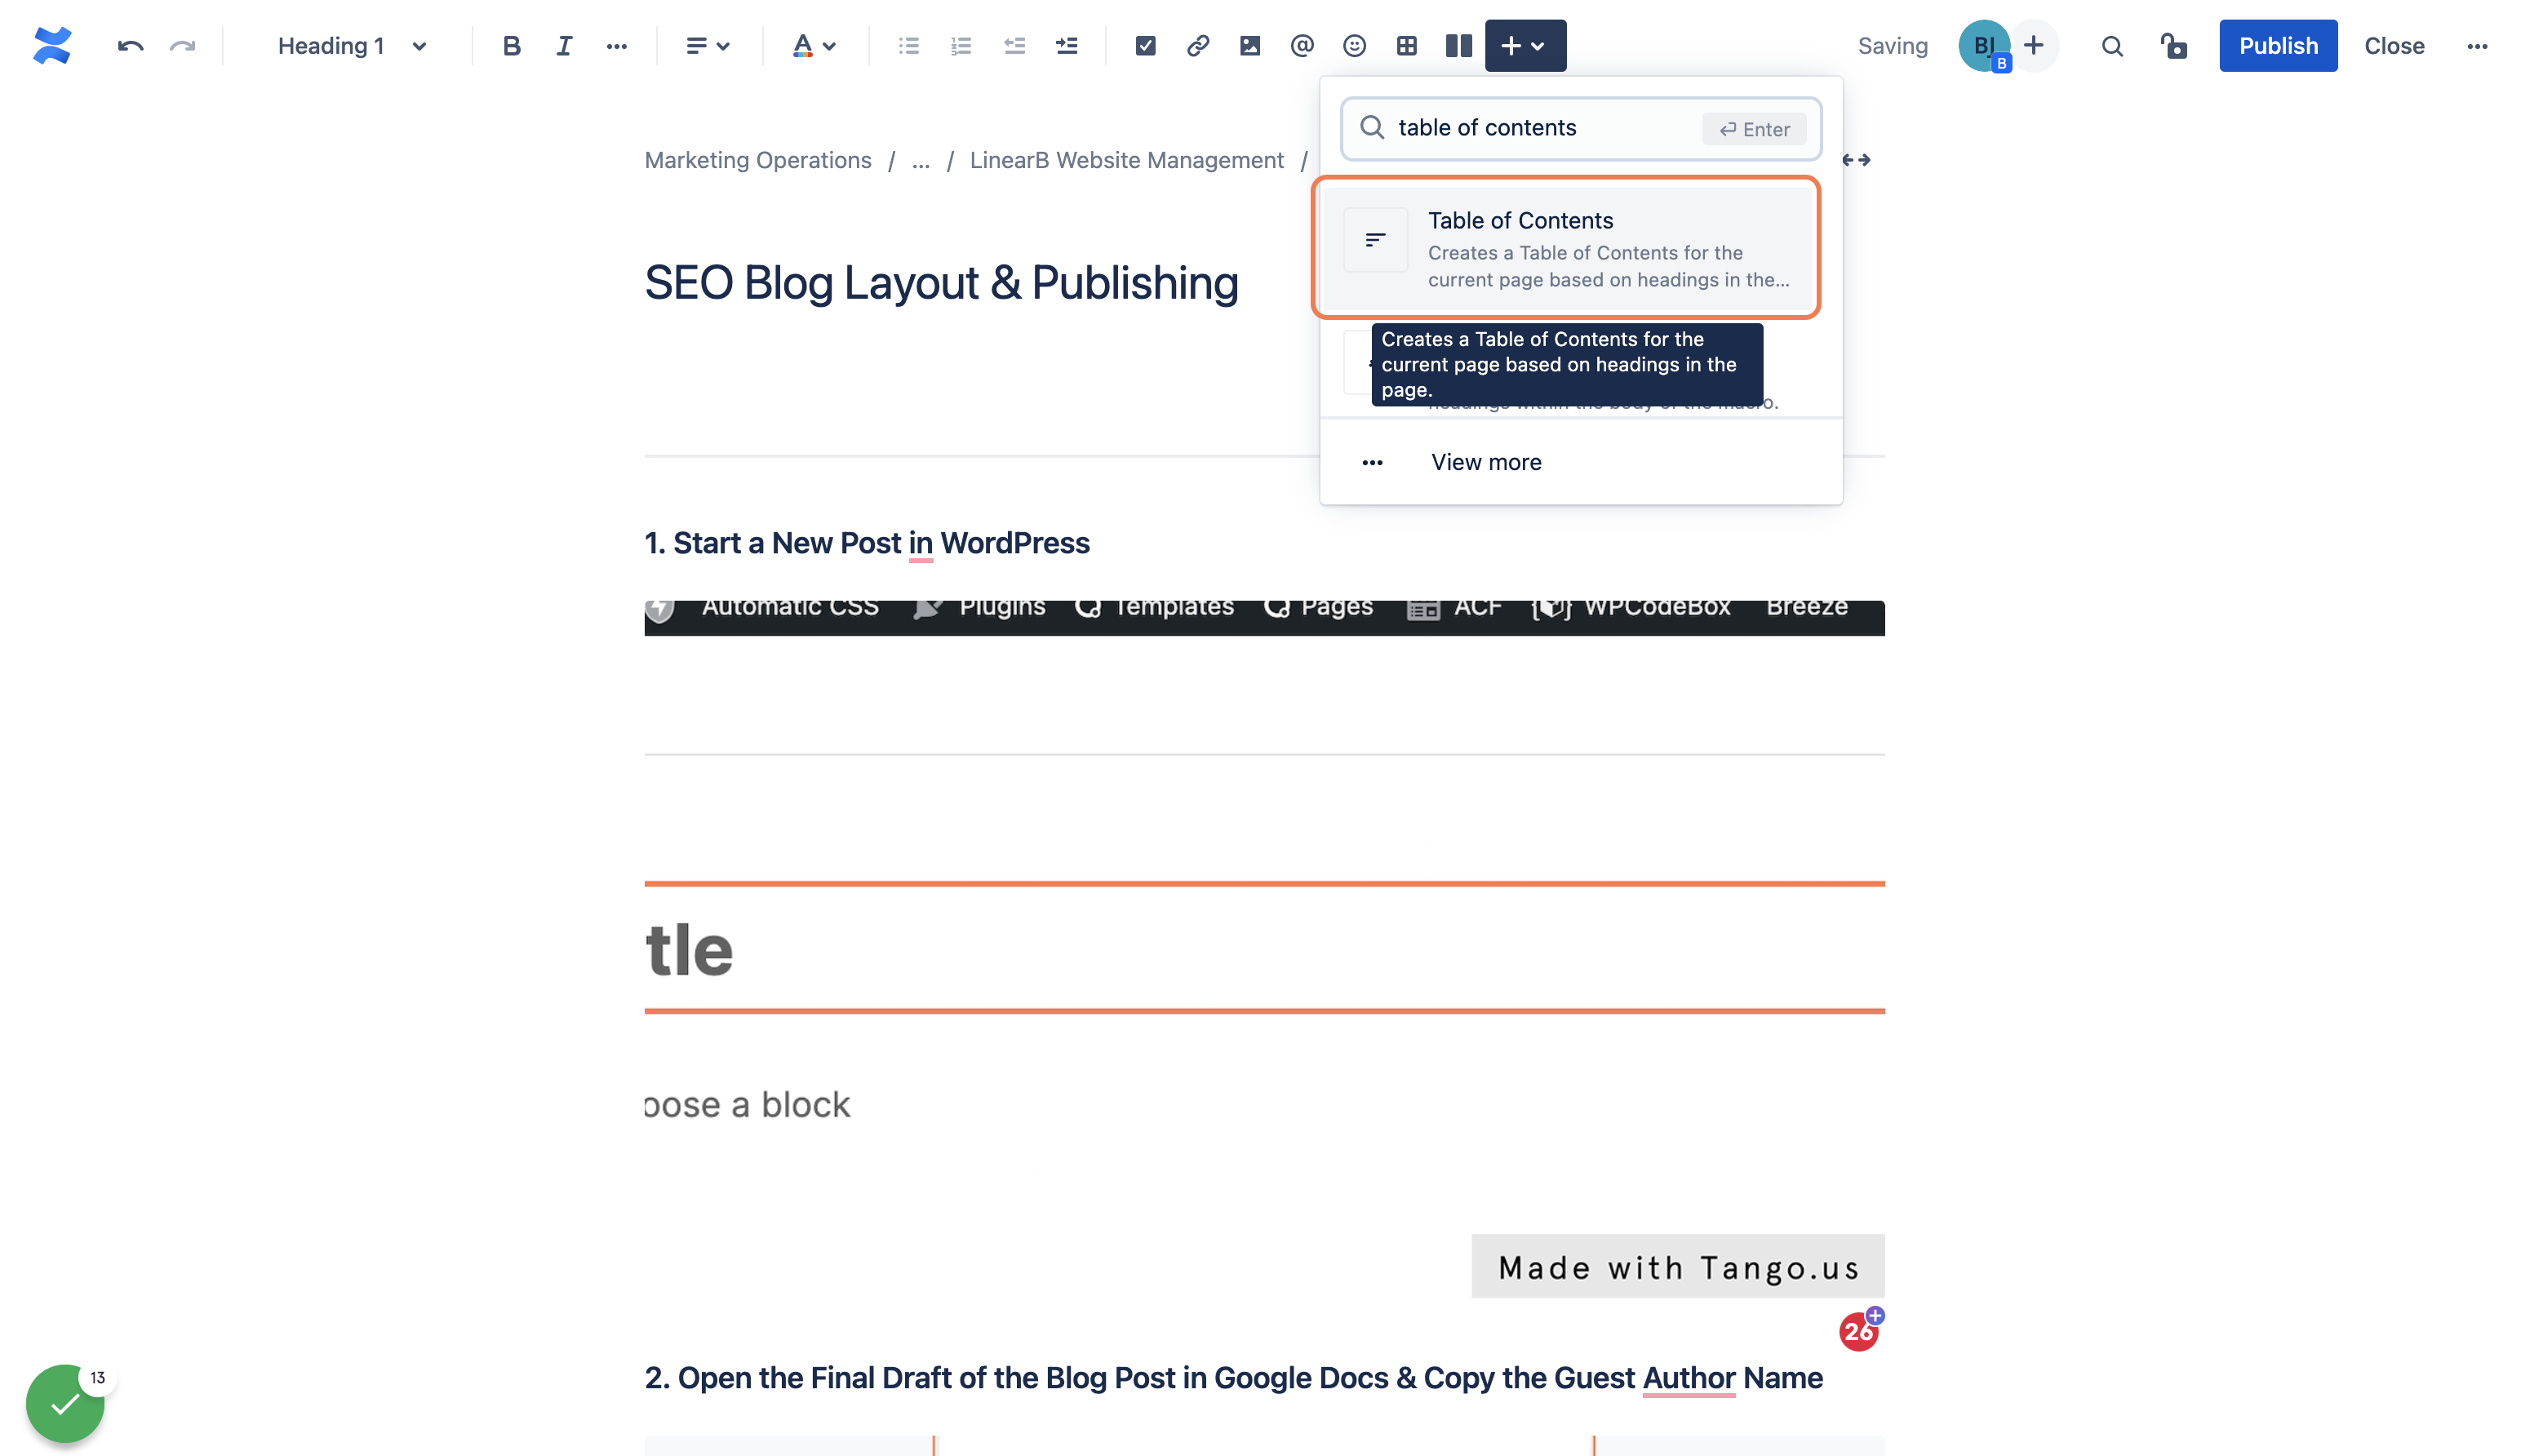This screenshot has height=1456, width=2543.
Task: Open find and replace search
Action: [x=2112, y=46]
